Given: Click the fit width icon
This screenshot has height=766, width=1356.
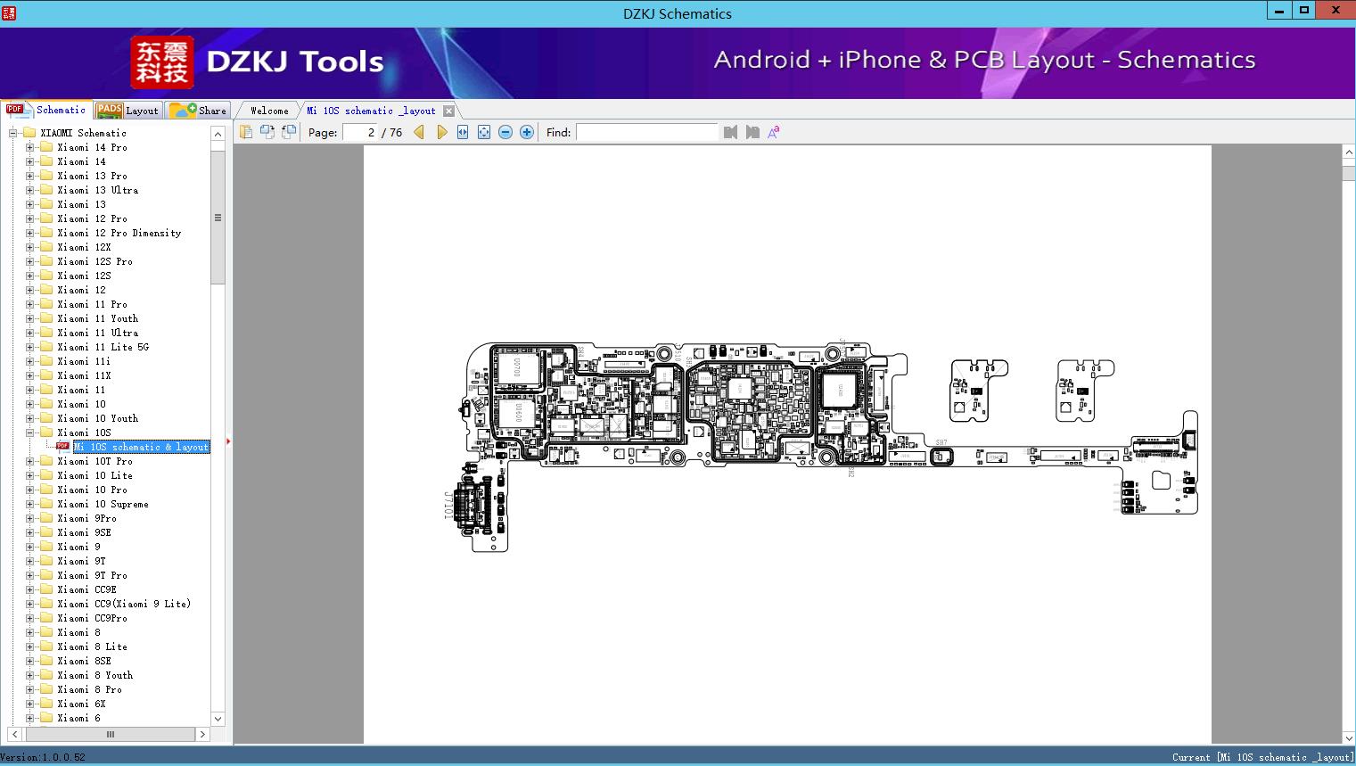Looking at the screenshot, I should [x=463, y=132].
